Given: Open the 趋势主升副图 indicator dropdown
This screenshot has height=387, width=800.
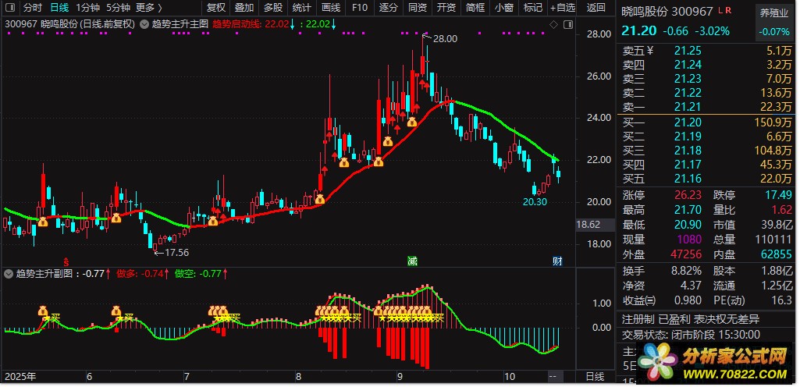Looking at the screenshot, I should point(8,274).
